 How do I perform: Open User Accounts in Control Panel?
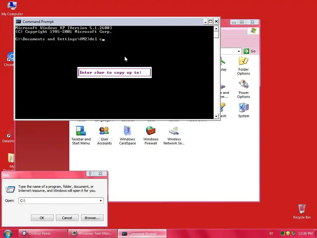coord(104,136)
